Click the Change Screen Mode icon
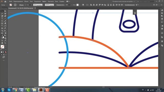This screenshot has width=164, height=92. click(4, 57)
